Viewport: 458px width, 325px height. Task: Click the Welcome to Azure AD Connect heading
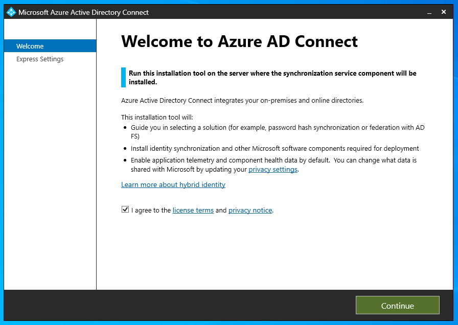(x=239, y=41)
